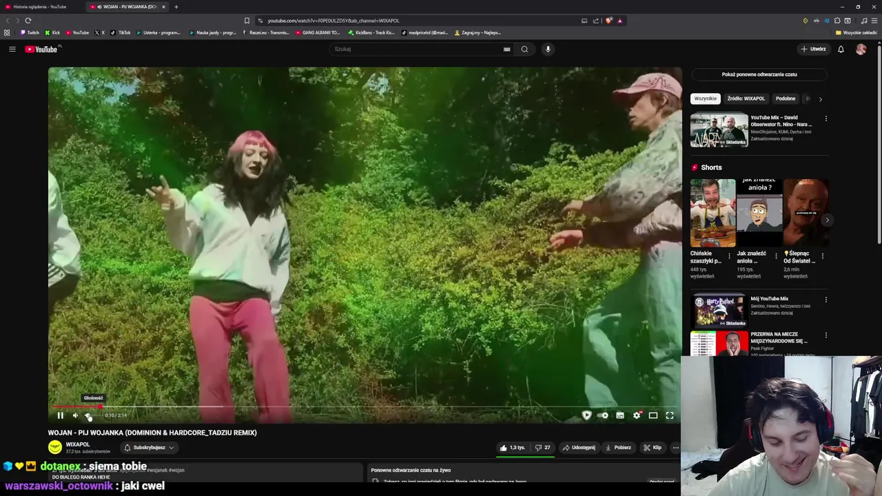
Task: Open the account avatar menu
Action: [x=861, y=49]
